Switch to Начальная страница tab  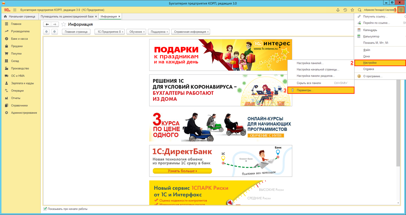tap(19, 16)
